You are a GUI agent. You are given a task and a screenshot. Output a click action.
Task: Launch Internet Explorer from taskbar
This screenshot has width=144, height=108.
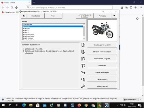[x=52, y=105]
